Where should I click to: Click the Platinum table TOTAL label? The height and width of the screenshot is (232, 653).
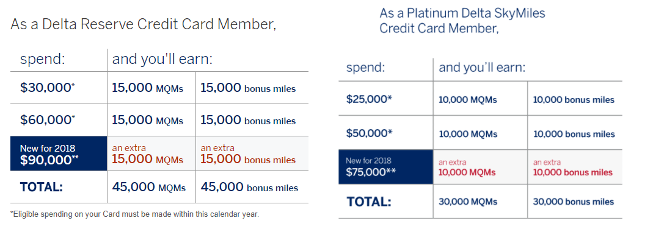pyautogui.click(x=369, y=202)
